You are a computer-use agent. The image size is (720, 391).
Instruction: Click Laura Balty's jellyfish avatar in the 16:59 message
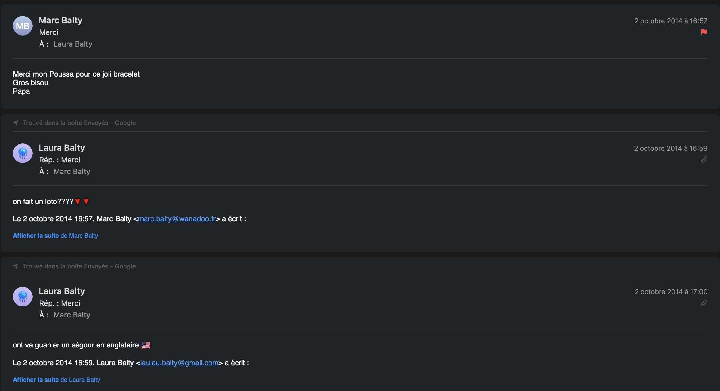[x=22, y=153]
